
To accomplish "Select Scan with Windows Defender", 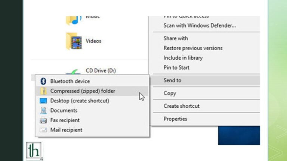I will coord(200,26).
